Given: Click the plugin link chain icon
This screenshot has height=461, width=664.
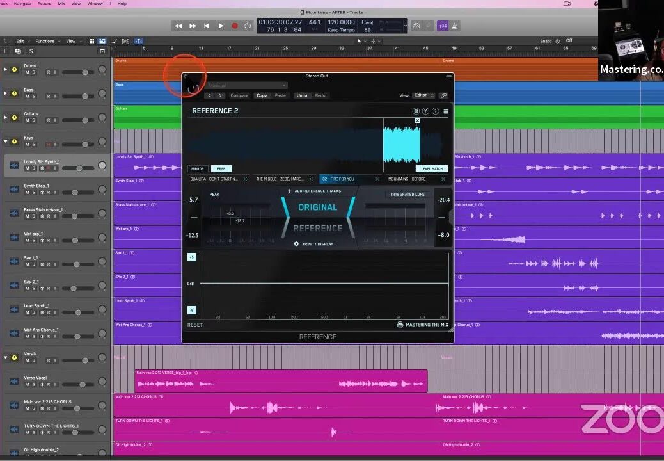Looking at the screenshot, I should tap(443, 95).
